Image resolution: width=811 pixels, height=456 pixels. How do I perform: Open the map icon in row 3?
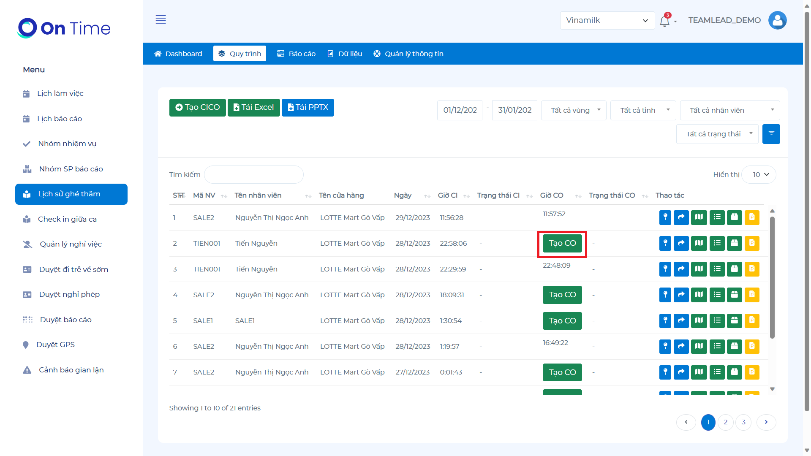[699, 269]
